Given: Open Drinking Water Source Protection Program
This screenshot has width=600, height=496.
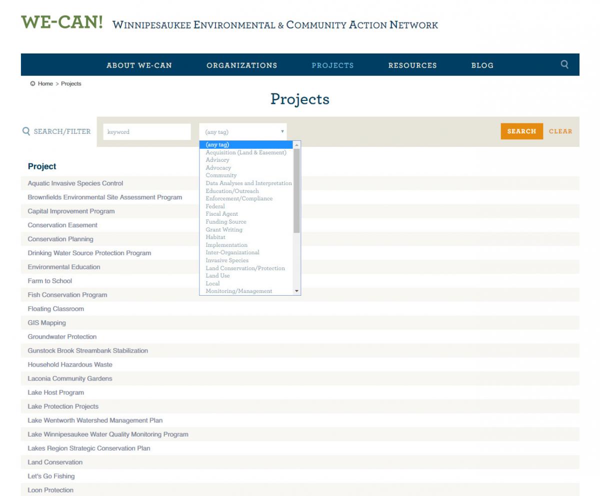Looking at the screenshot, I should [x=89, y=253].
